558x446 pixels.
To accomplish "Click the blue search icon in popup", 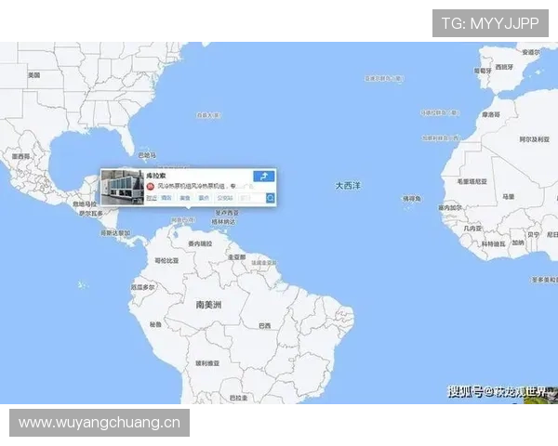I will click(x=271, y=198).
